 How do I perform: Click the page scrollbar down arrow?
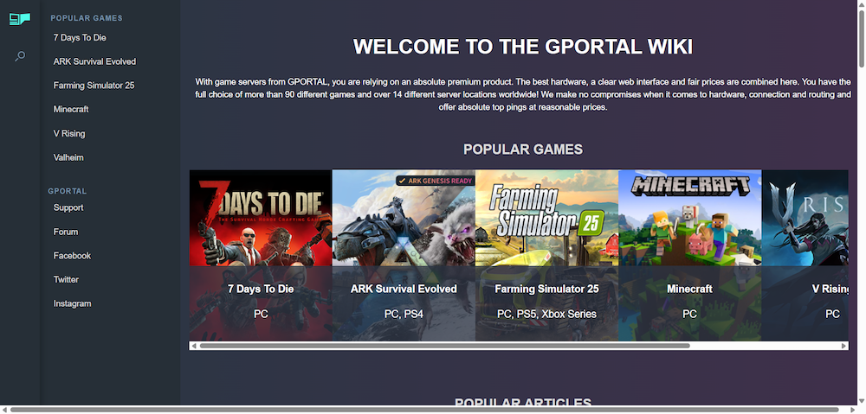pos(861,402)
